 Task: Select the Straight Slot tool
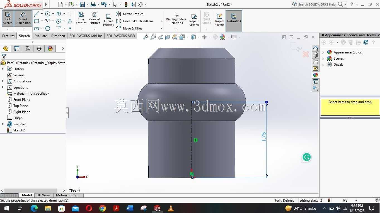coord(37,28)
